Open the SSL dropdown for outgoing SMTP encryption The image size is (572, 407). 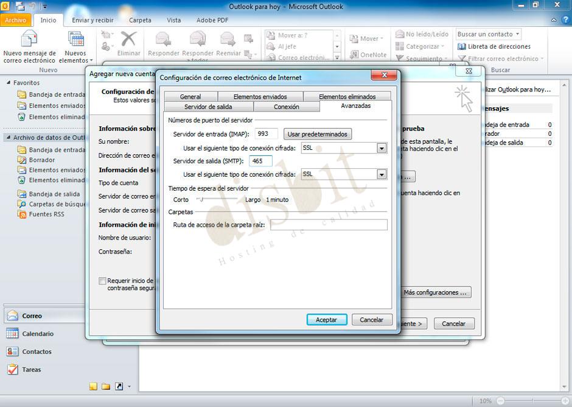(x=382, y=174)
